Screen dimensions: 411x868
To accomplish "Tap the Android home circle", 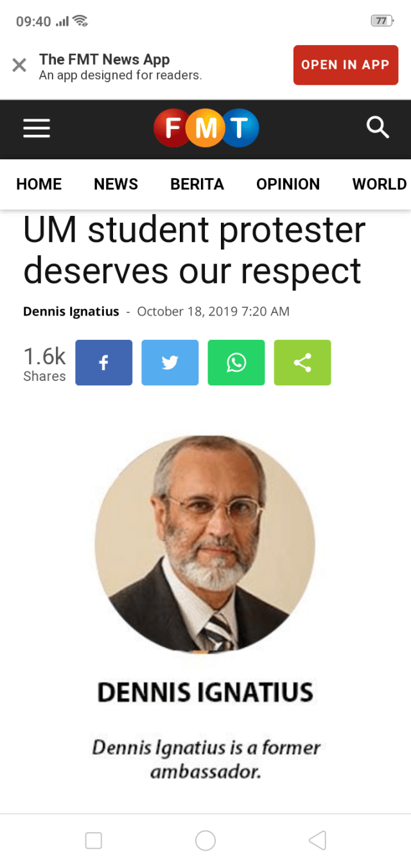I will coord(205,840).
